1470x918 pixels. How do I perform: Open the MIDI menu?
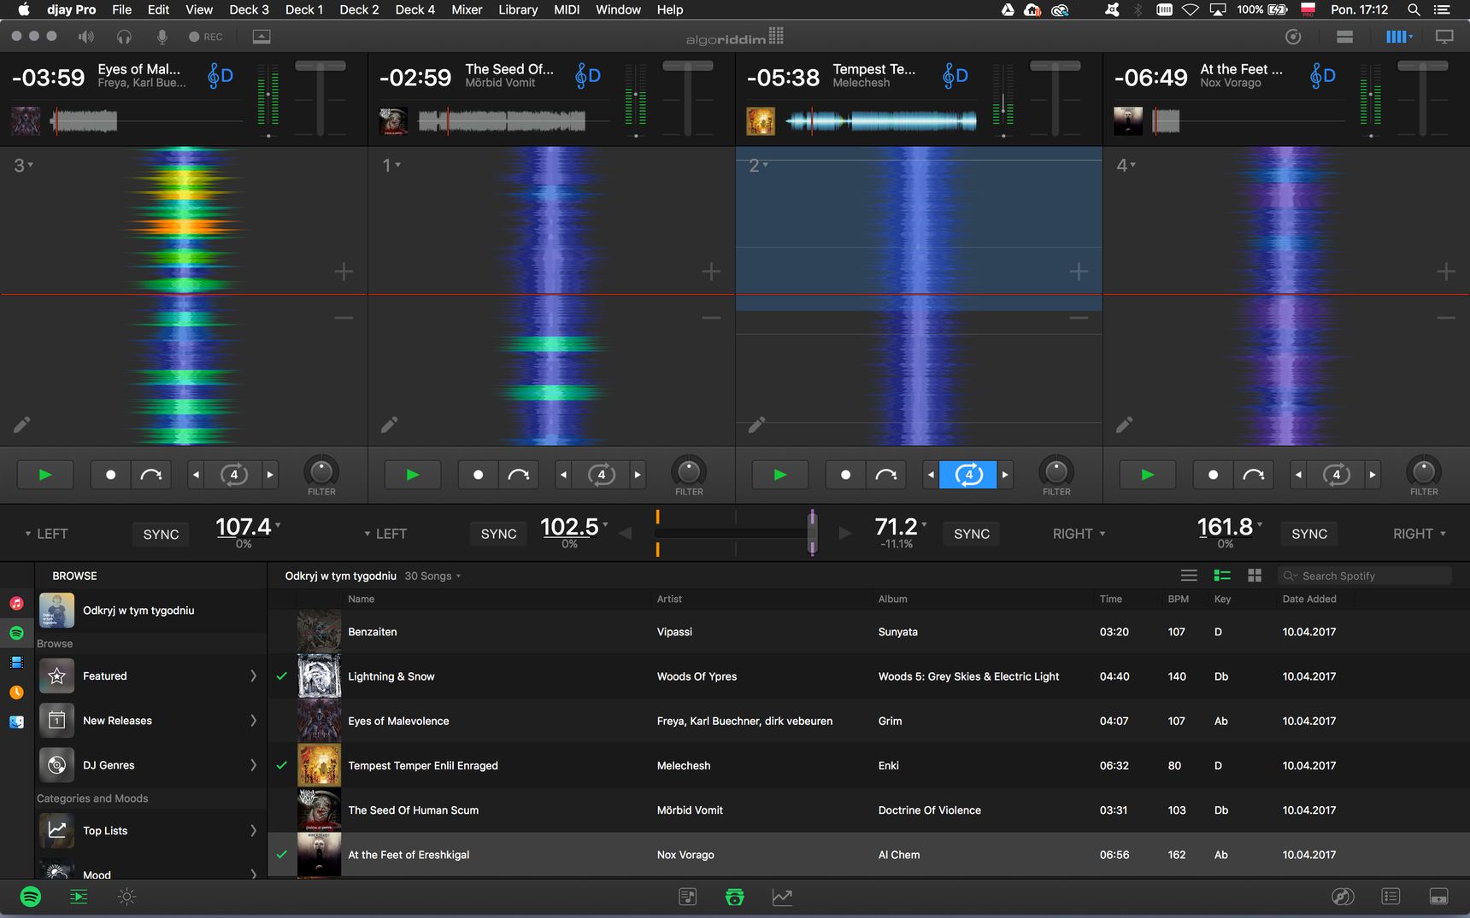pyautogui.click(x=567, y=9)
